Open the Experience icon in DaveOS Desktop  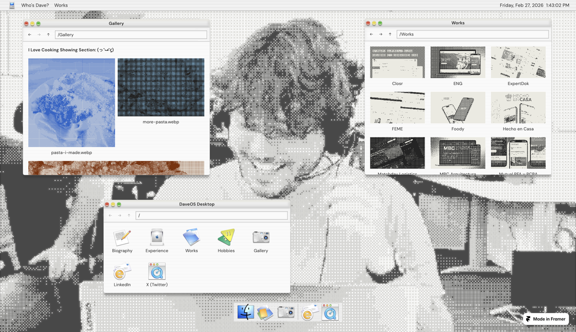coord(157,237)
